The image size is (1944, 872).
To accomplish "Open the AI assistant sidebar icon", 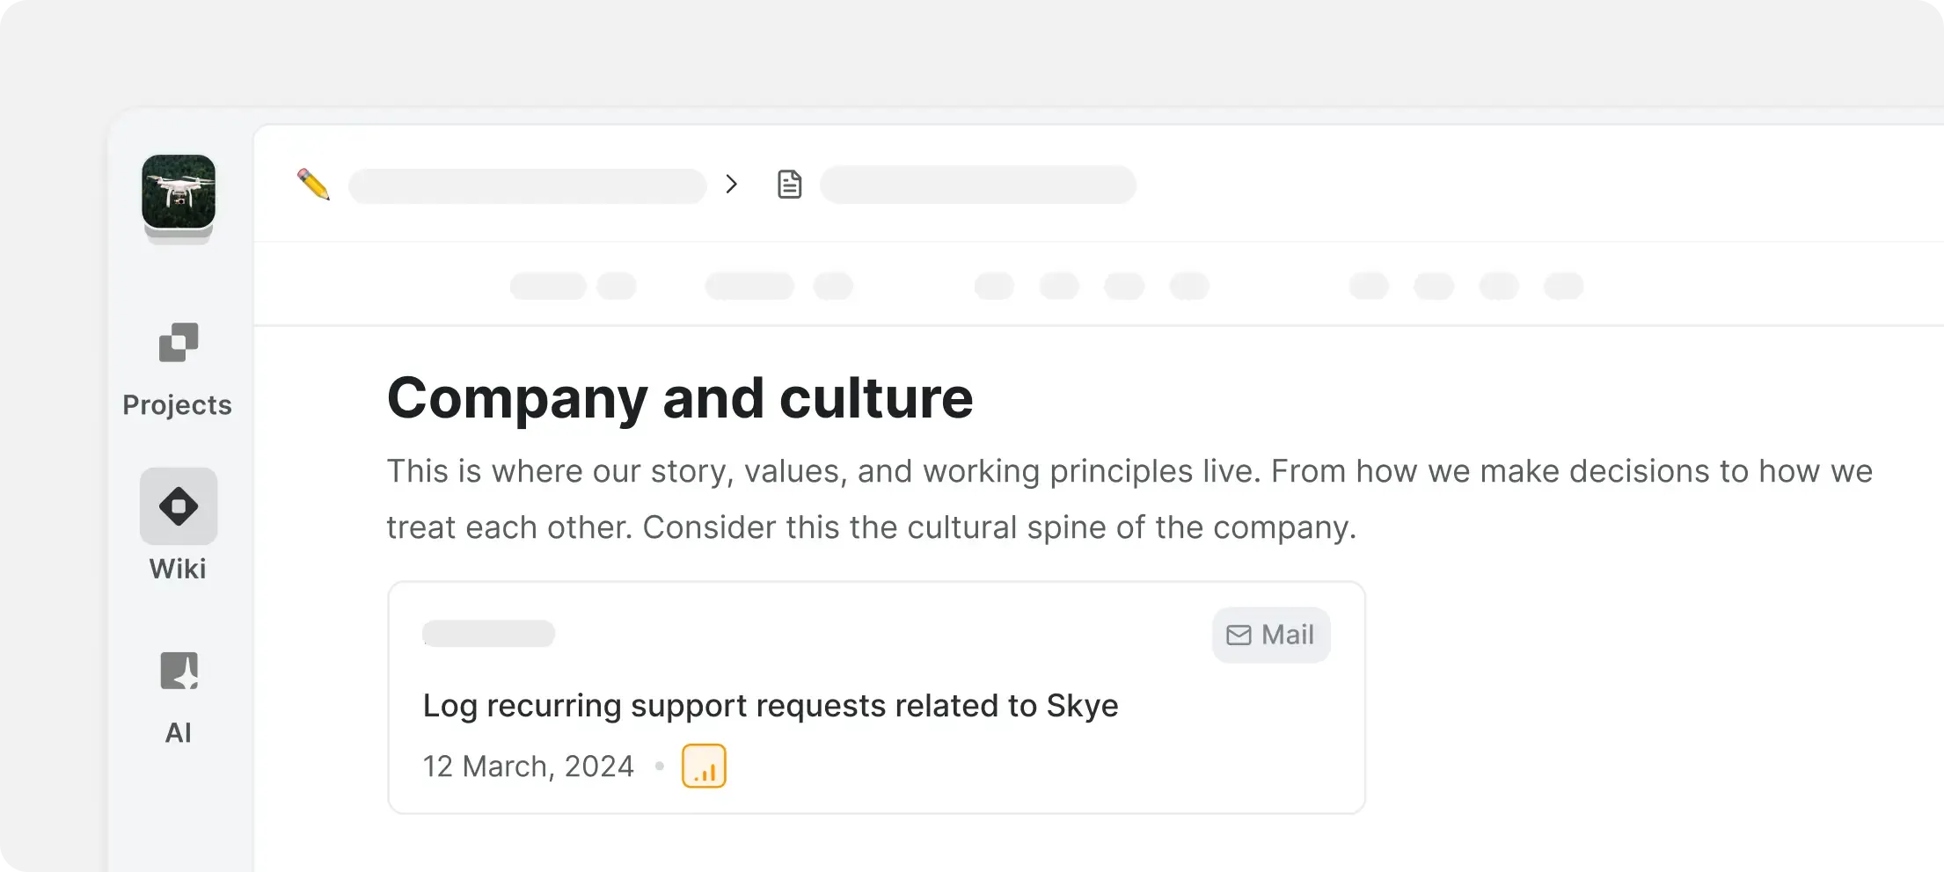I will [179, 671].
